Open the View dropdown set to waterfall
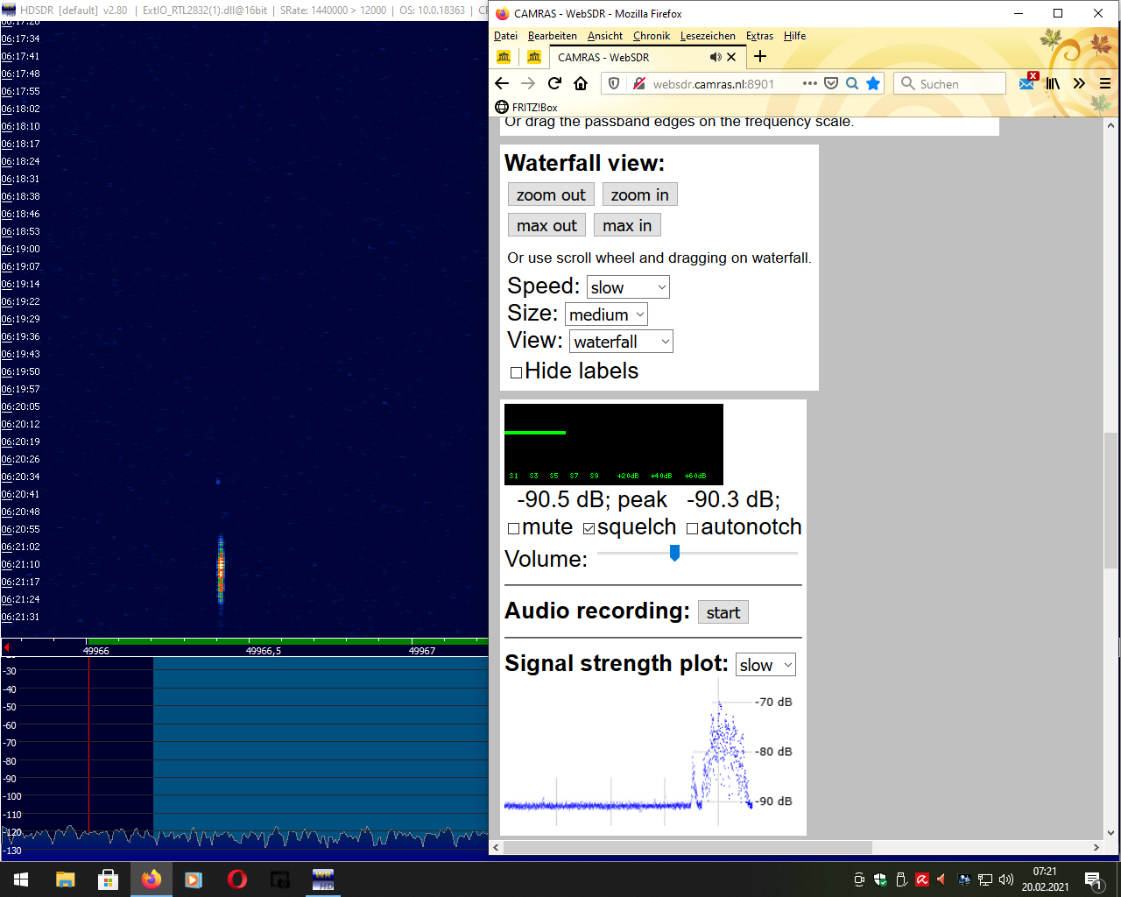 [622, 342]
